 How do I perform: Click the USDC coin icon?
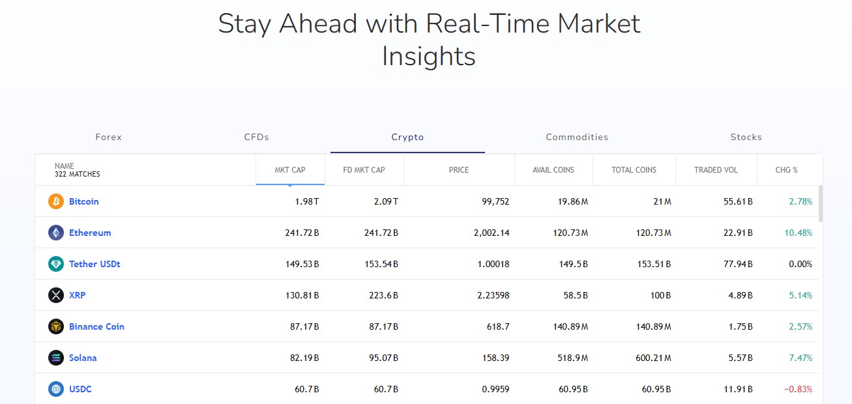coord(56,389)
